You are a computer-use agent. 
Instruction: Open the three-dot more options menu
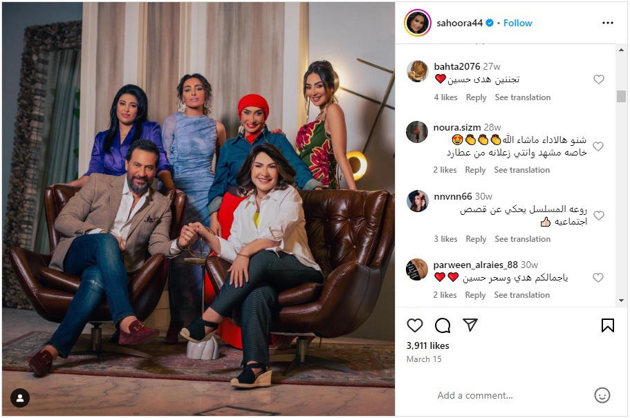pyautogui.click(x=607, y=23)
